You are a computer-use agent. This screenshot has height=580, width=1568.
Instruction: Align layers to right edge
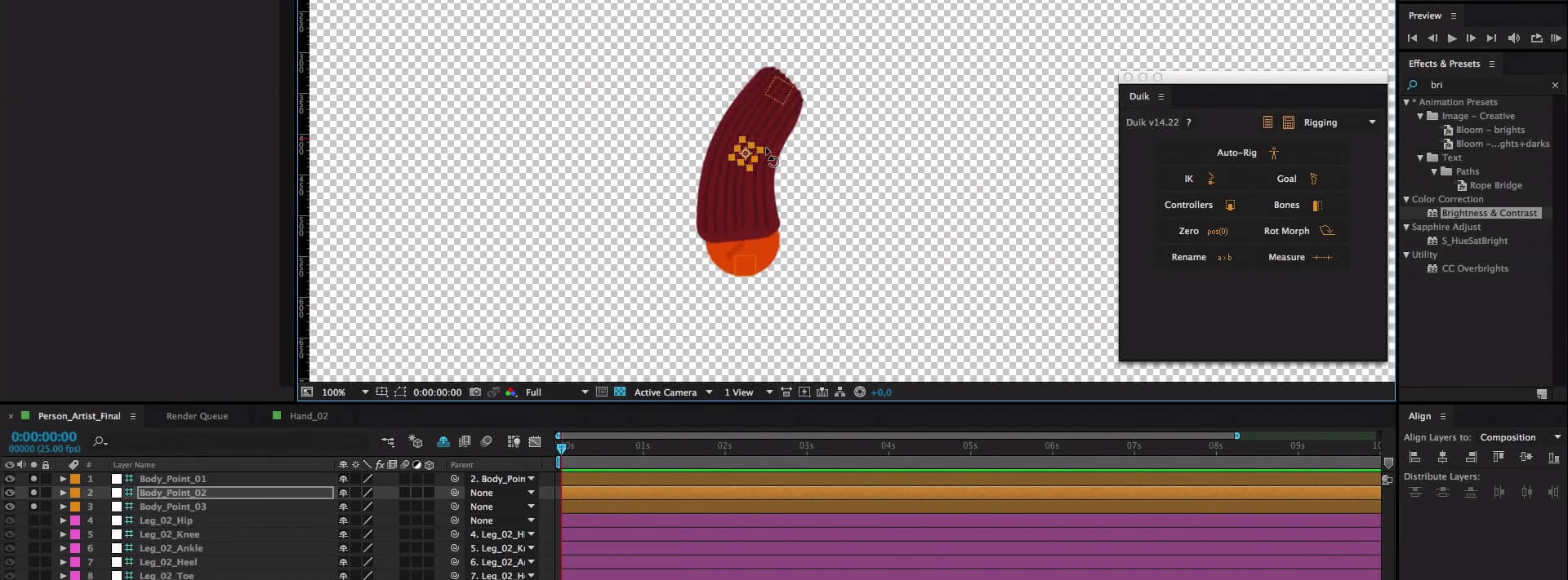pos(1471,457)
